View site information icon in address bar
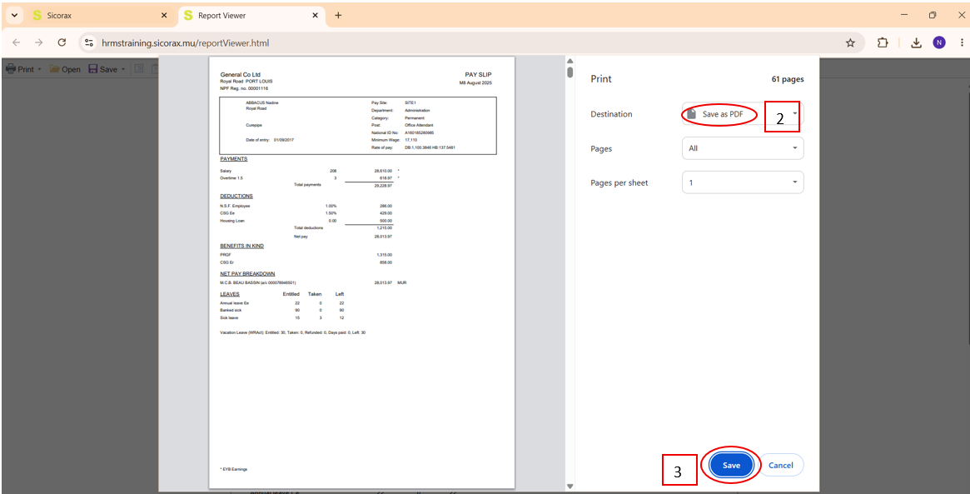This screenshot has width=970, height=494. pos(89,42)
